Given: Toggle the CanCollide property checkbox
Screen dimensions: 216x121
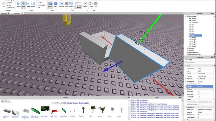Looking at the screenshot, I should coord(199,97).
